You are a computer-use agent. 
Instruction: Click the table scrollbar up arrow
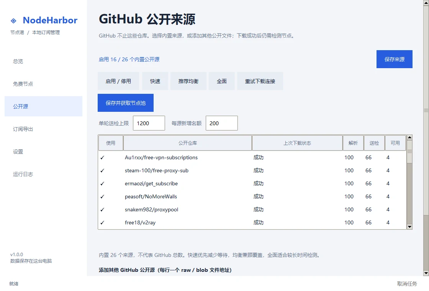409,137
